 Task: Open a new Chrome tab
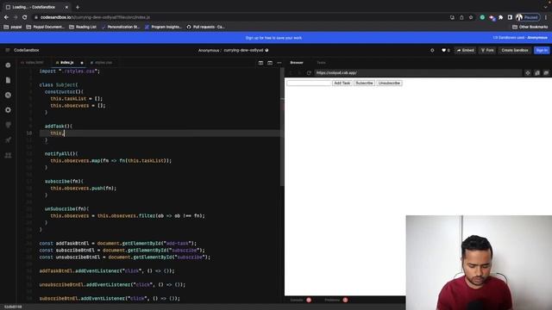(78, 7)
